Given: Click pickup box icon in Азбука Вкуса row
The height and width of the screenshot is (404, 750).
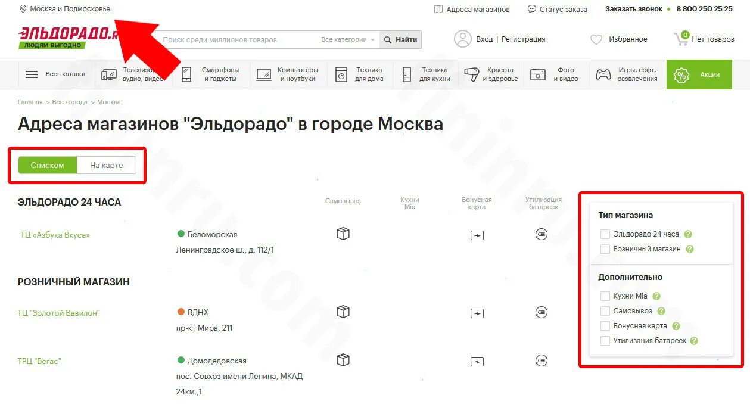Looking at the screenshot, I should coord(343,234).
